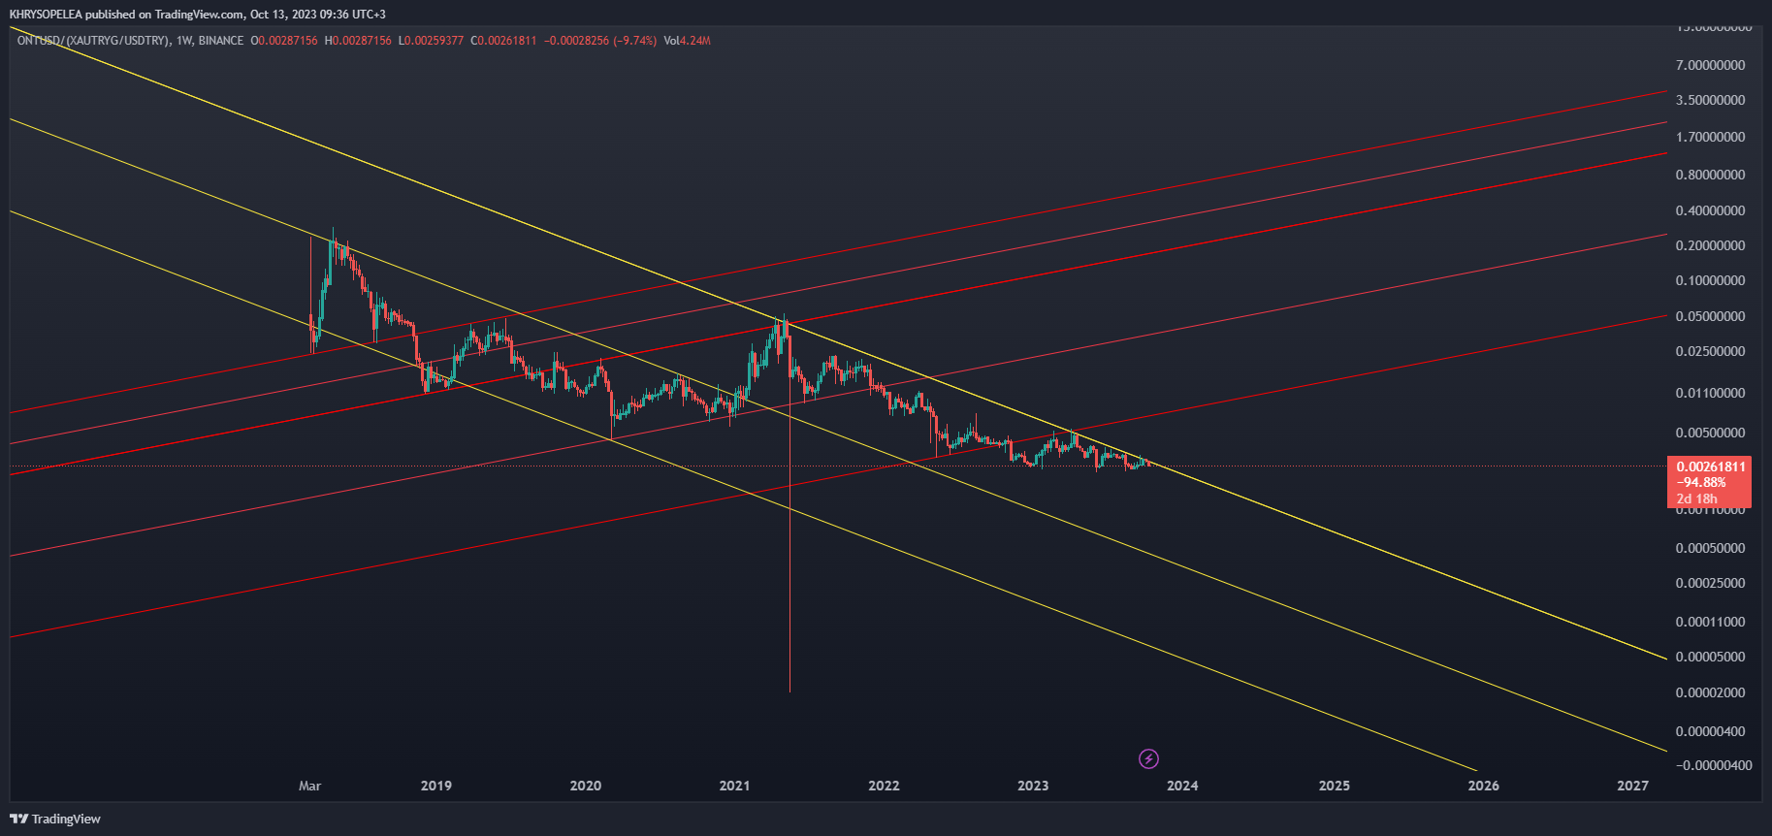Click the 2020 label on time axis
Screen dimensions: 1772x836
coord(586,786)
